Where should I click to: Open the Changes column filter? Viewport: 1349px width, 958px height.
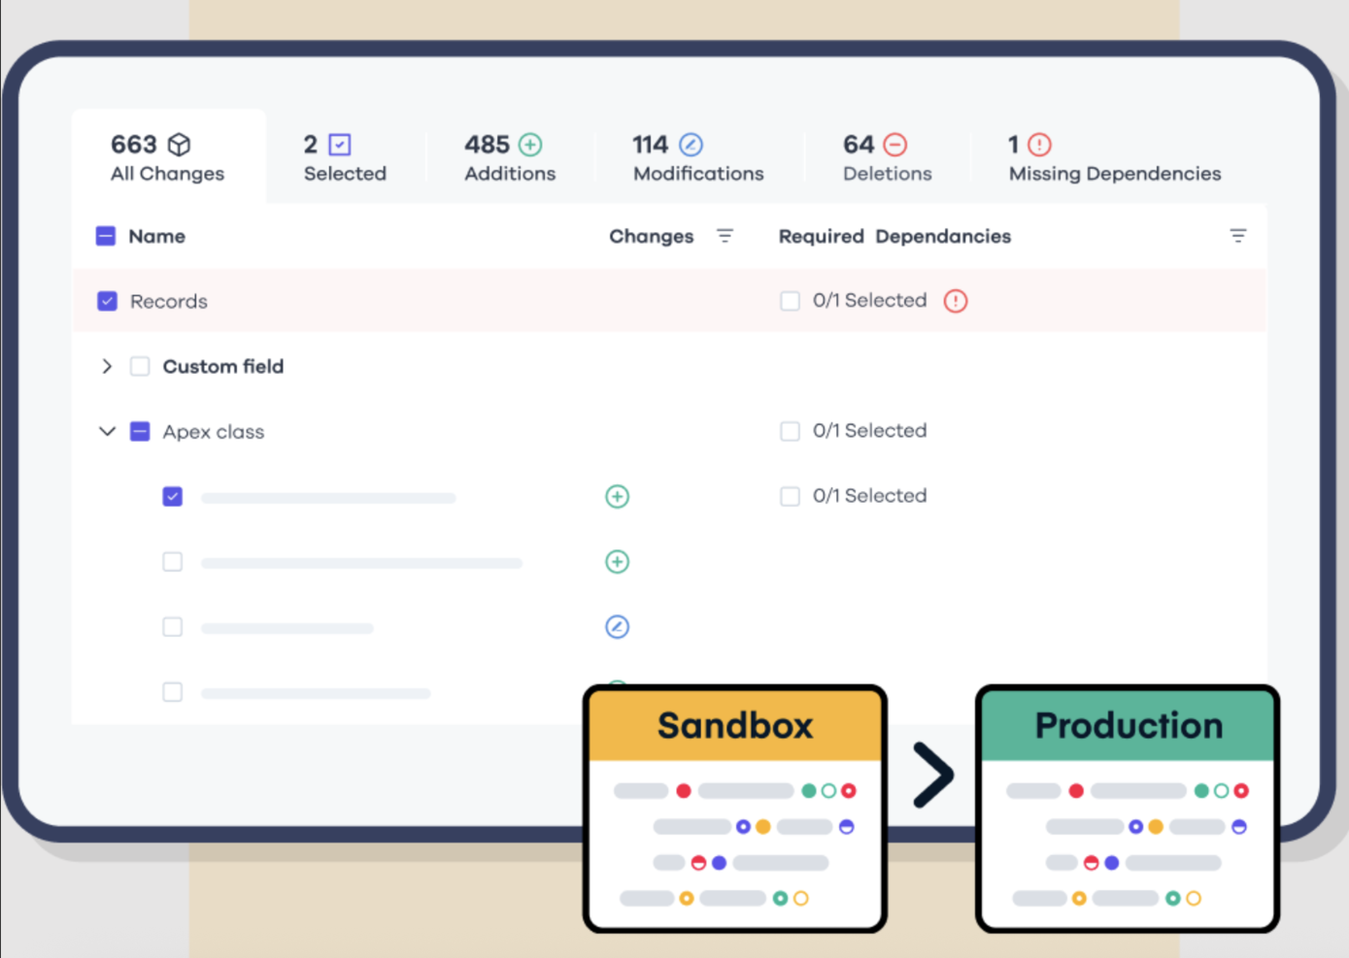coord(725,235)
